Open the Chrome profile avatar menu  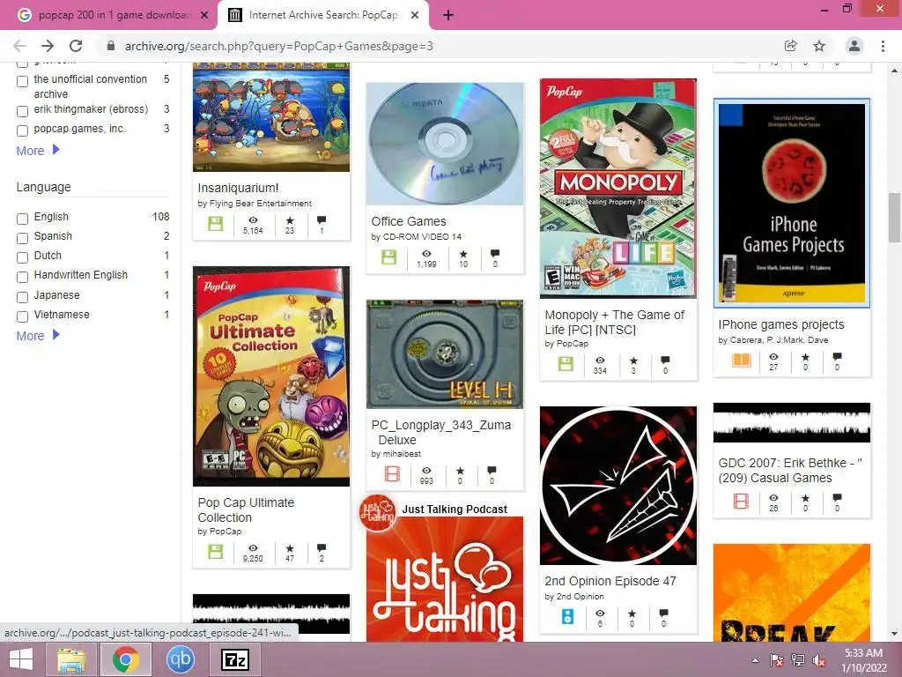click(854, 46)
